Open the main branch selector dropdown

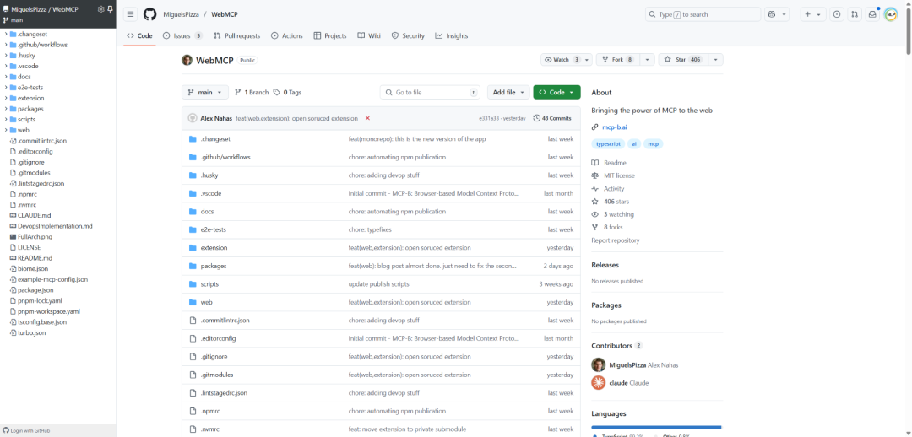[x=204, y=93]
